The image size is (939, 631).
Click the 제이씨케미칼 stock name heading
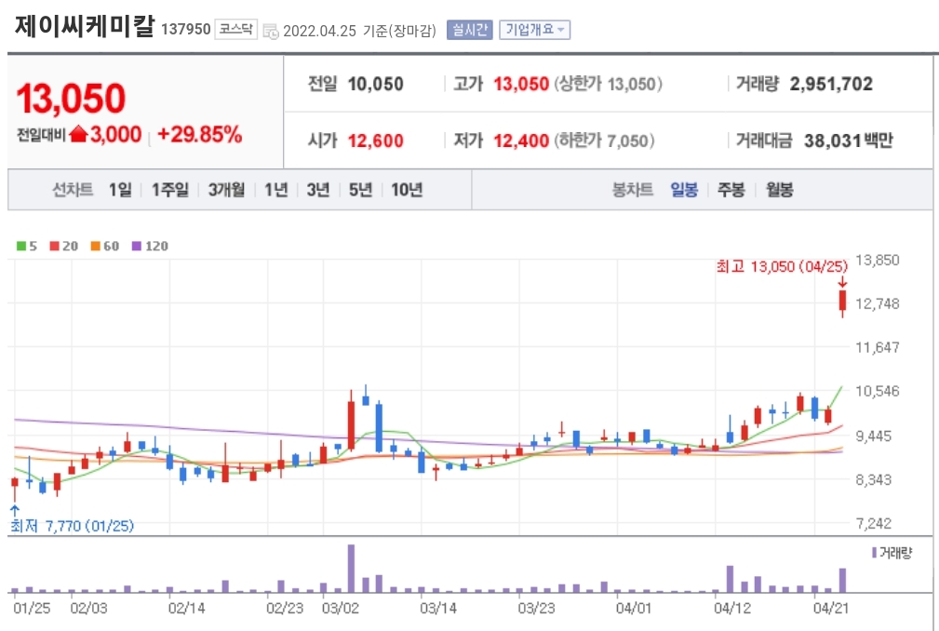85,26
